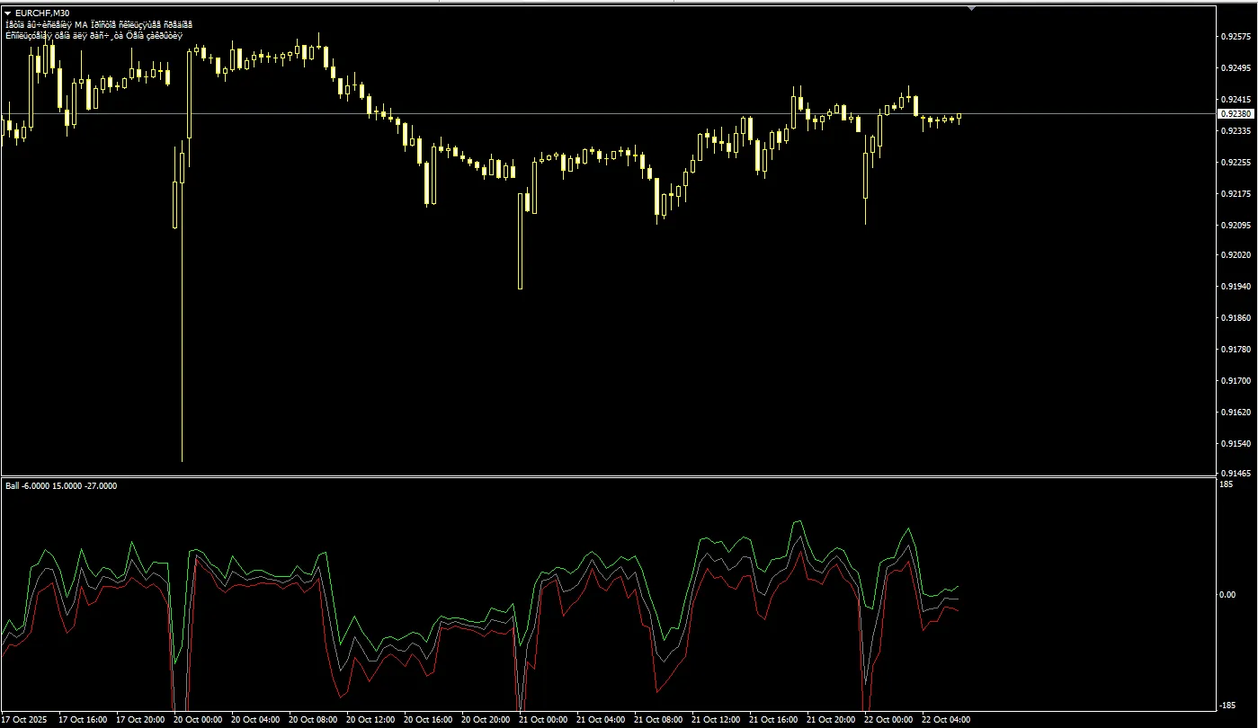This screenshot has height=728, width=1258.
Task: Click the gray chart shift triangle marker
Action: tap(971, 8)
